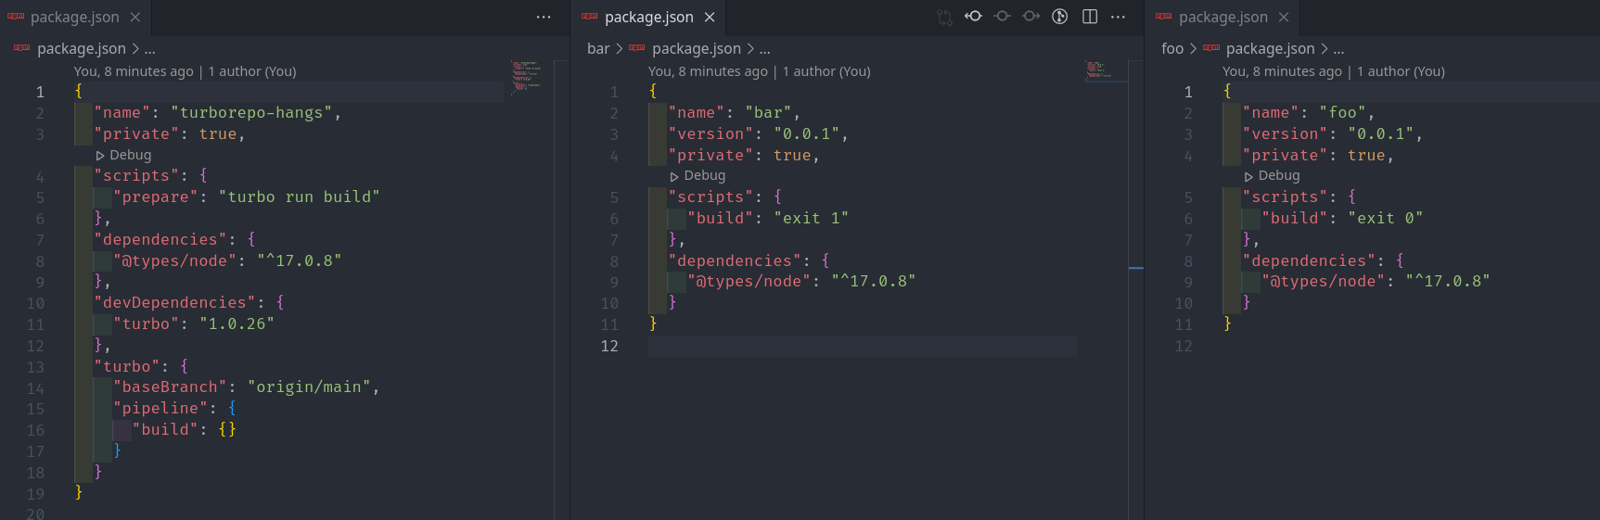This screenshot has width=1600, height=520.
Task: Open More Actions ellipsis in left editor
Action: (x=544, y=17)
